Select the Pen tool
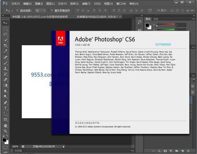 point(6,102)
